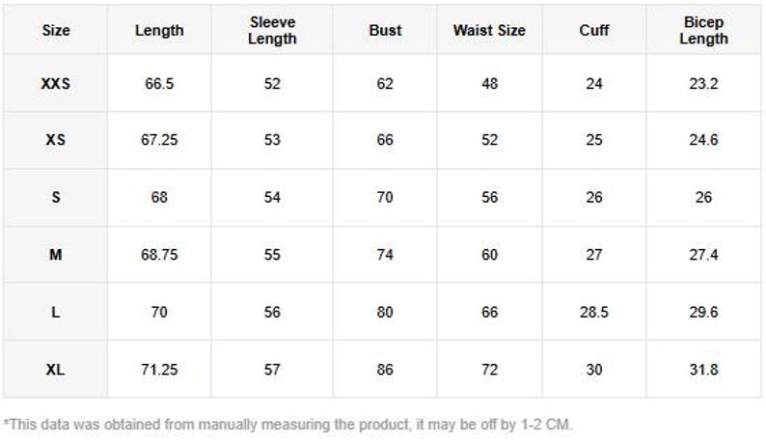Select the L size row label
This screenshot has width=766, height=446.
click(56, 312)
